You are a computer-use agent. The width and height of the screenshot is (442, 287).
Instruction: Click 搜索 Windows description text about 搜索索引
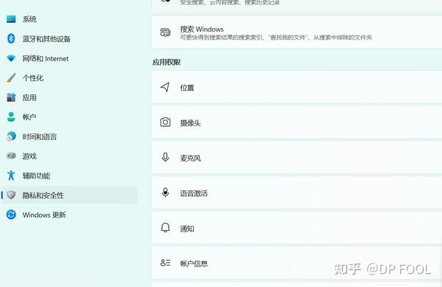[x=276, y=37]
